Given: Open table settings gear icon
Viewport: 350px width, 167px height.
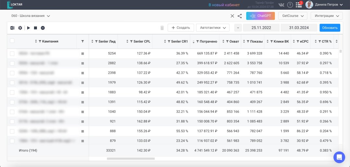Looking at the screenshot, I should 20,28.
